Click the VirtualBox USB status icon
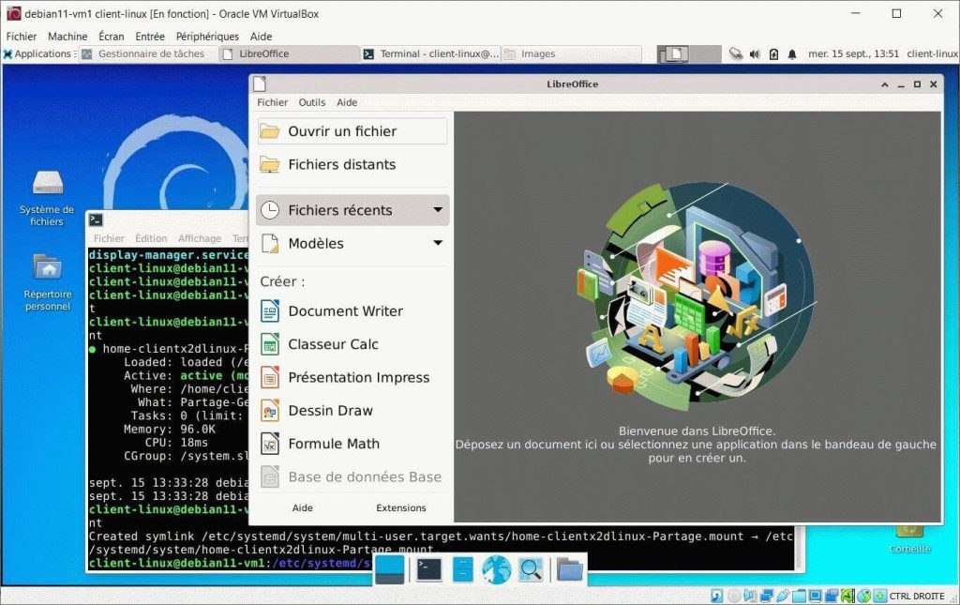The image size is (960, 605). [783, 596]
